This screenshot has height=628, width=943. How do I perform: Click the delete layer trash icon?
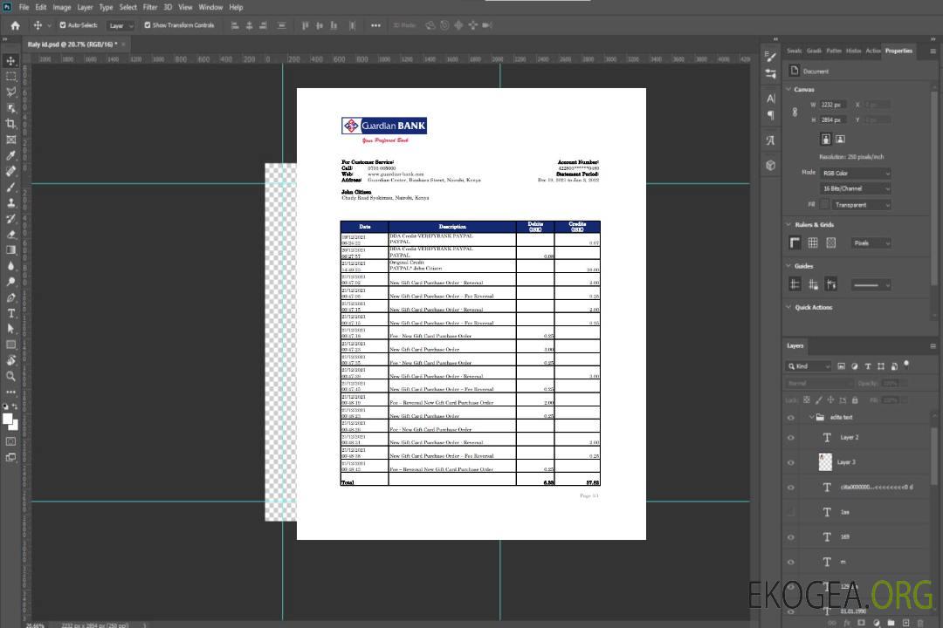point(920,623)
